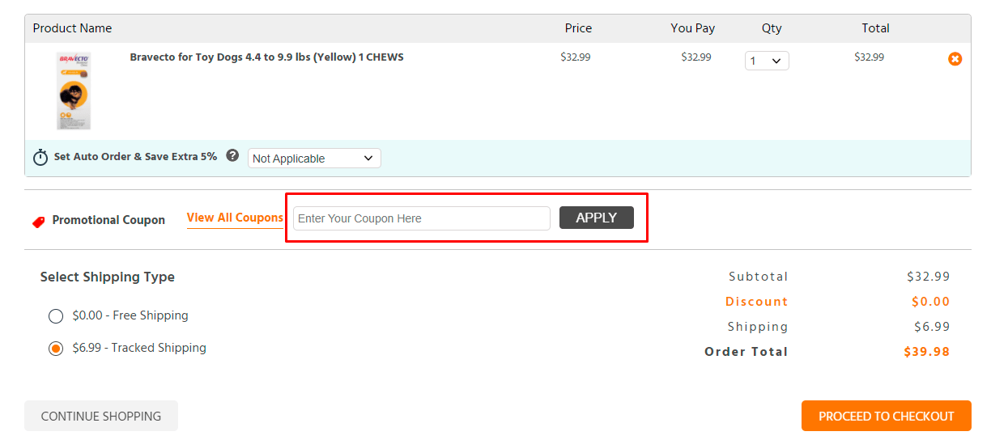Click the 'Total' column header

[x=875, y=28]
